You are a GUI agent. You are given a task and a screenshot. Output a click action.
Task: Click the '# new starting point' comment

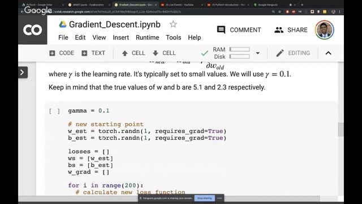[106, 125]
